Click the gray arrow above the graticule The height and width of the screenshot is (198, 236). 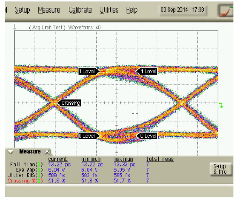[15, 27]
